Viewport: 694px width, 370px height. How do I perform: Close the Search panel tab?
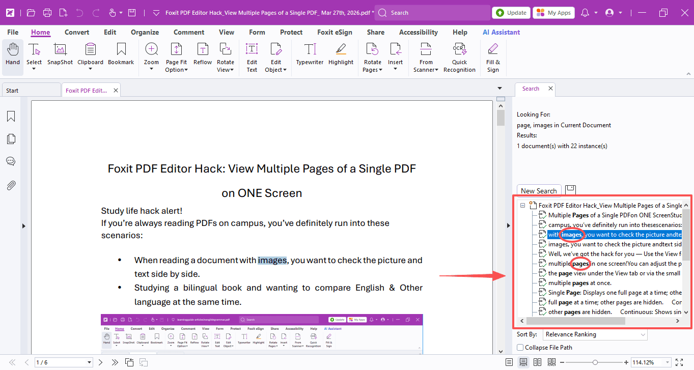click(x=550, y=89)
